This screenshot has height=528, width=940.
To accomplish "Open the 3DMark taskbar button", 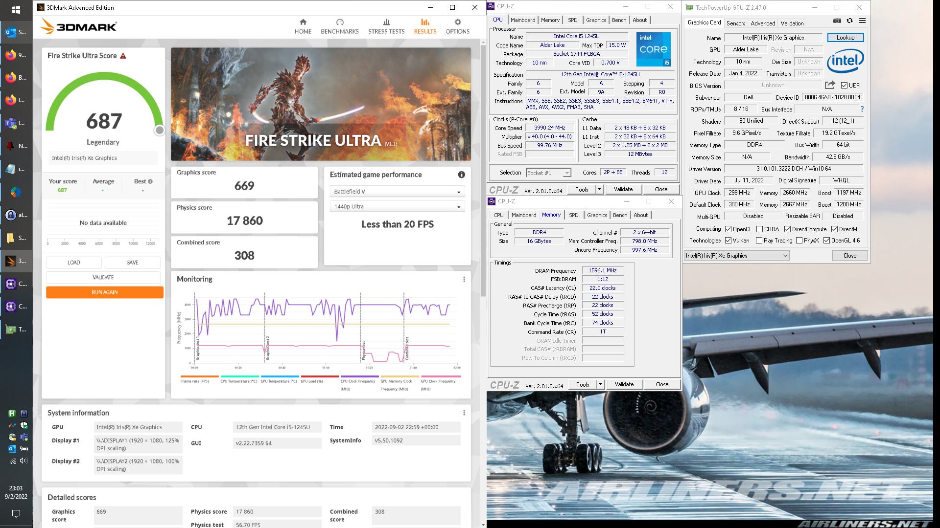I will pos(16,261).
